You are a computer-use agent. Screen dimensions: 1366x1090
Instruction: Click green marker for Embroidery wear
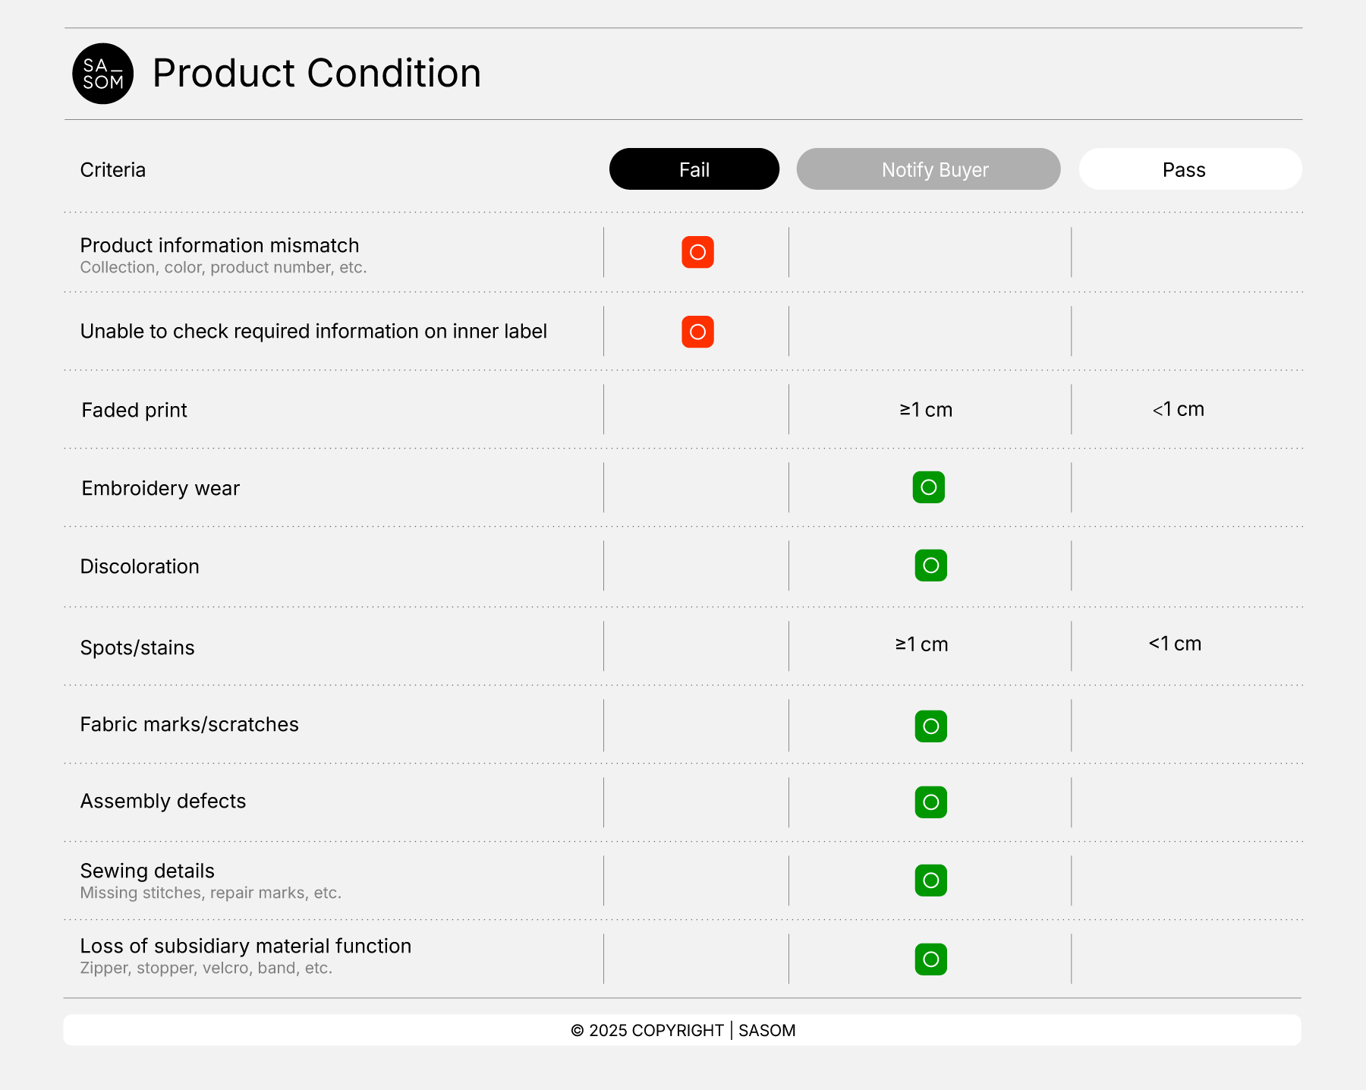(928, 487)
